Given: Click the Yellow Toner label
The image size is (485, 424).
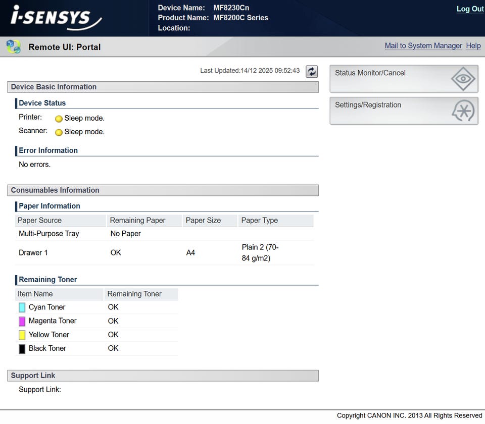Looking at the screenshot, I should (49, 335).
